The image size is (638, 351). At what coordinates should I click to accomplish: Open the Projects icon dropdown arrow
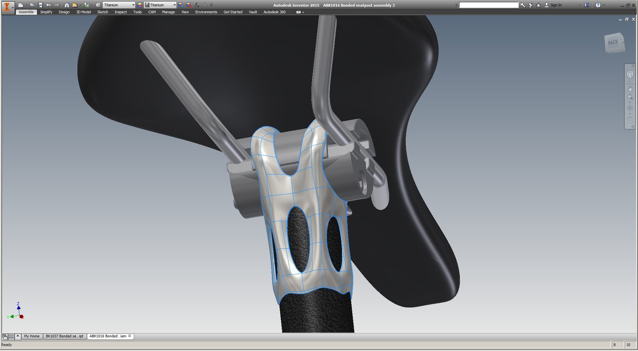click(x=80, y=5)
